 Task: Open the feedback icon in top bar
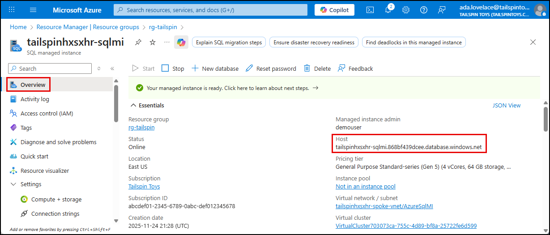coord(442,10)
